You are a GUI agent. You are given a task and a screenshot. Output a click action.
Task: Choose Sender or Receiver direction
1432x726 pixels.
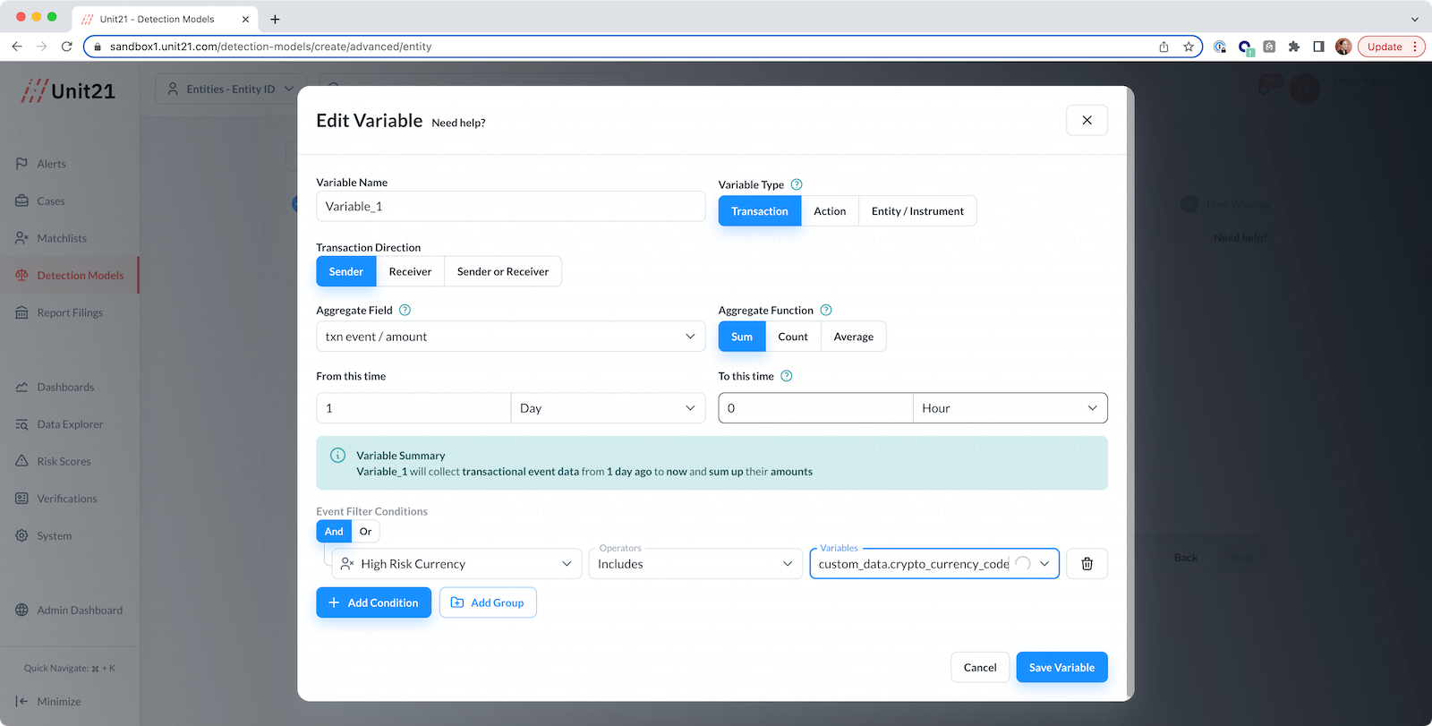pyautogui.click(x=503, y=271)
